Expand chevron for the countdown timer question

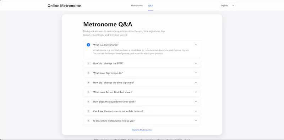tap(196, 102)
